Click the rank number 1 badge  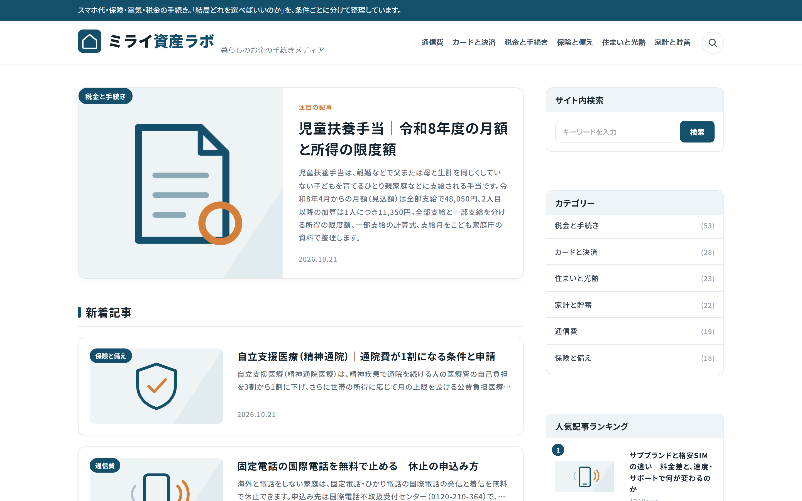[558, 450]
